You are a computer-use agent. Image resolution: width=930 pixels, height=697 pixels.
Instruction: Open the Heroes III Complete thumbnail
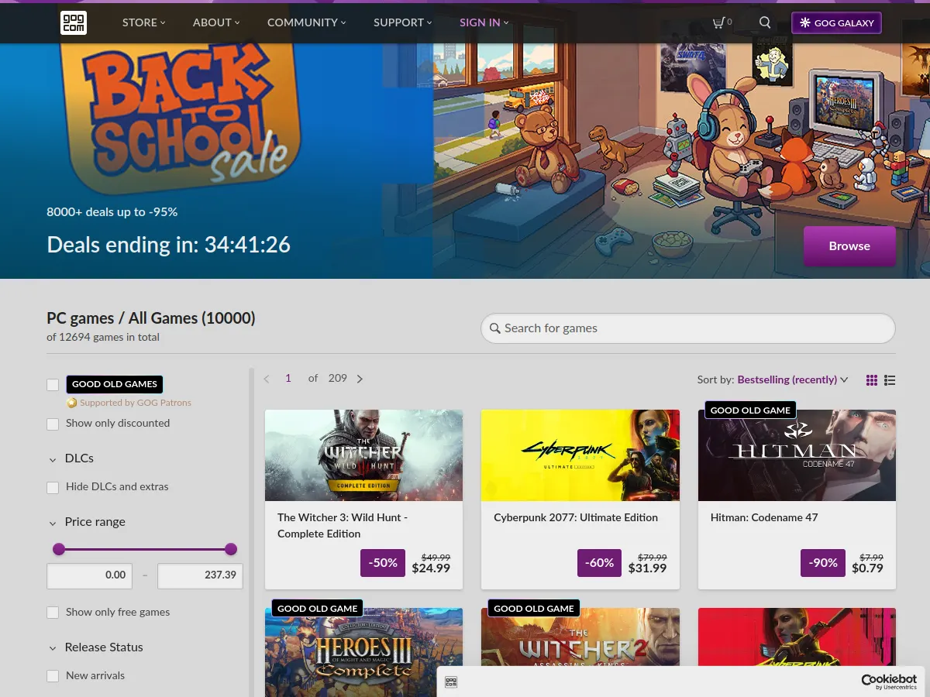[364, 652]
